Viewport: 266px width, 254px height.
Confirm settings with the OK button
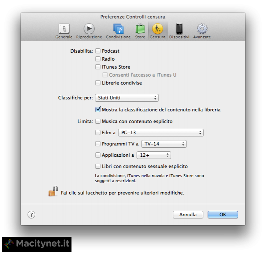223,215
